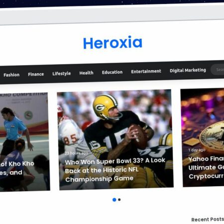Viewport: 224px width, 224px height.
Task: Open the Finance menu item
Action: point(36,74)
